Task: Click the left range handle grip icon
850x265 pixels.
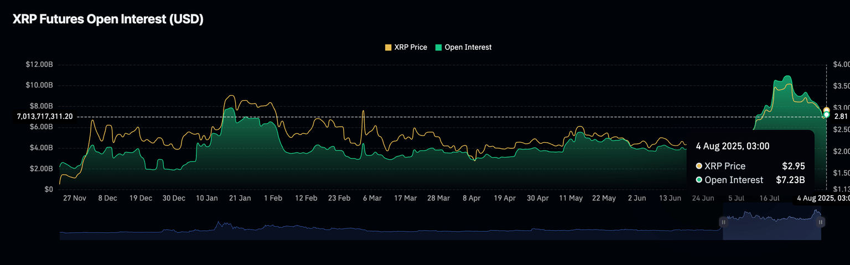Action: (723, 222)
